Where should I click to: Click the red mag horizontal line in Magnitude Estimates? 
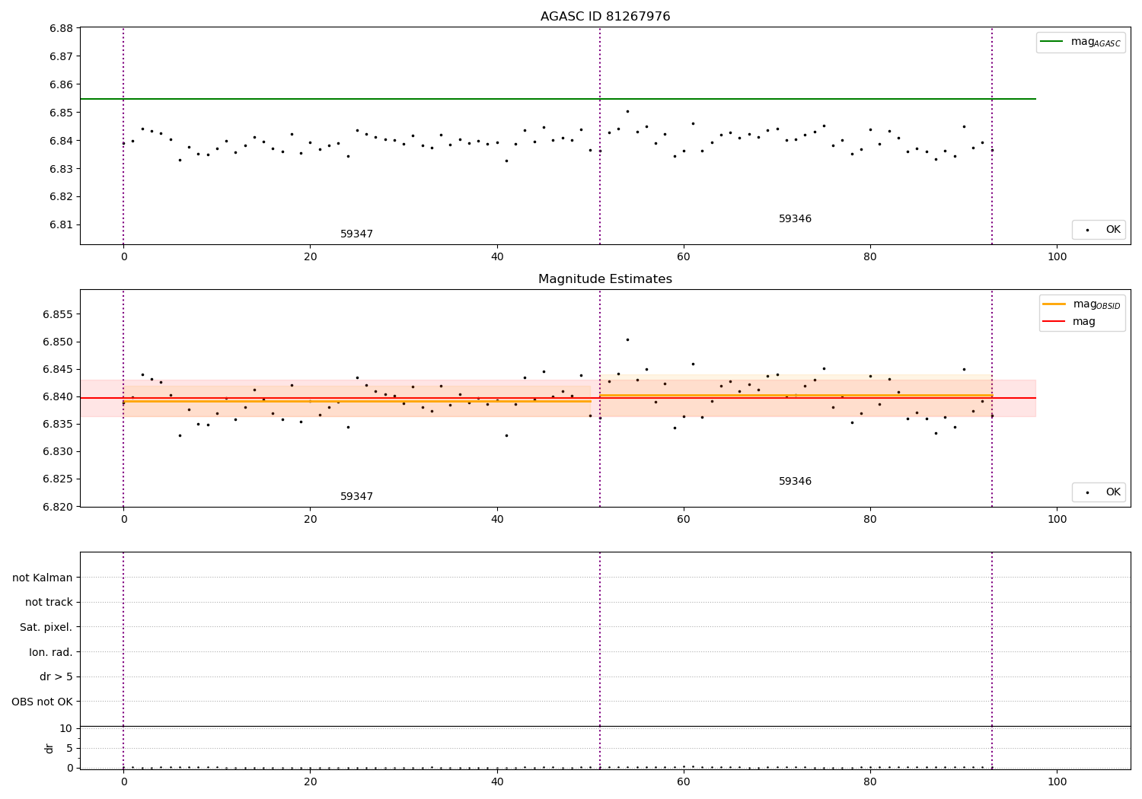(x=557, y=398)
